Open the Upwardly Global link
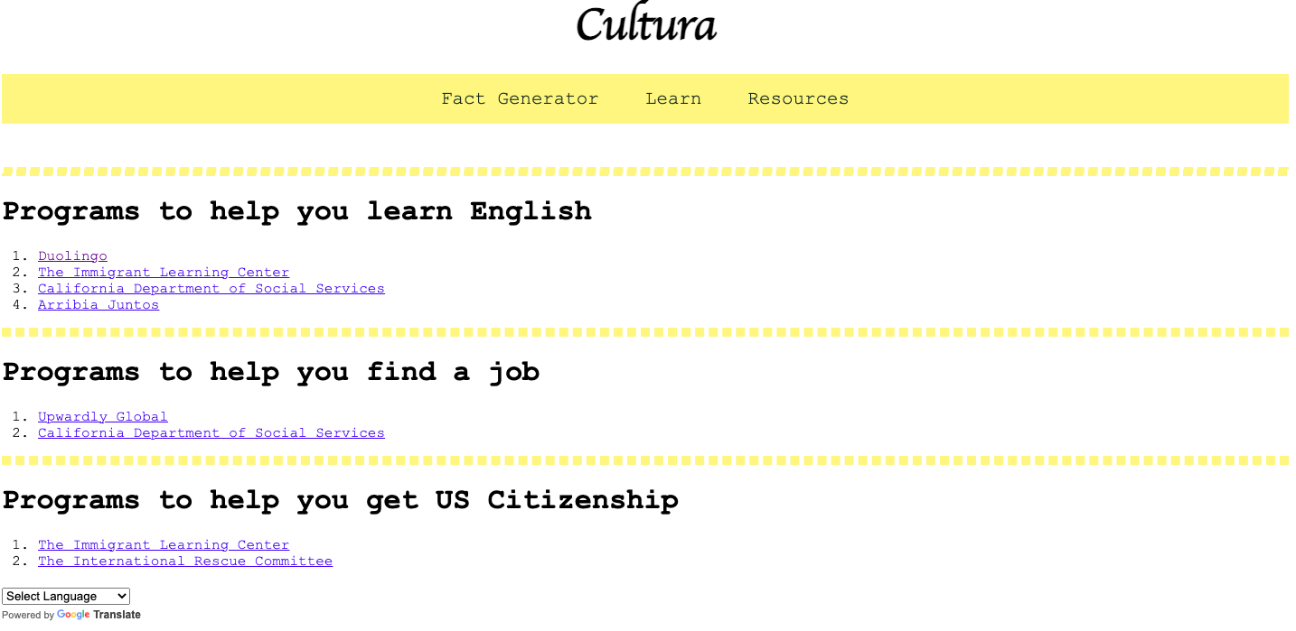 [103, 417]
